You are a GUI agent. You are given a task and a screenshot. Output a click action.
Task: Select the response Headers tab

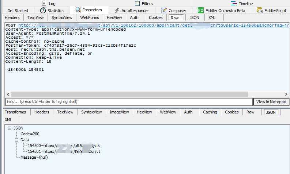click(x=42, y=112)
